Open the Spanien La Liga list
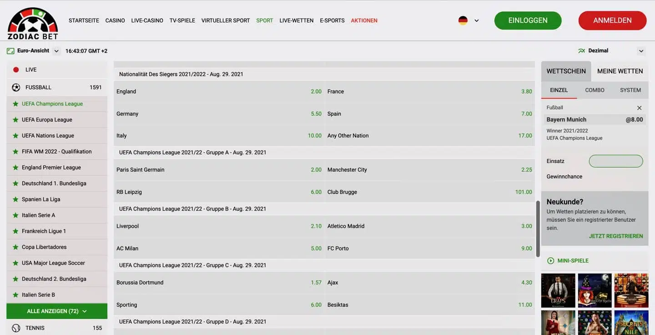Screen dimensions: 655x335 pyautogui.click(x=57, y=199)
